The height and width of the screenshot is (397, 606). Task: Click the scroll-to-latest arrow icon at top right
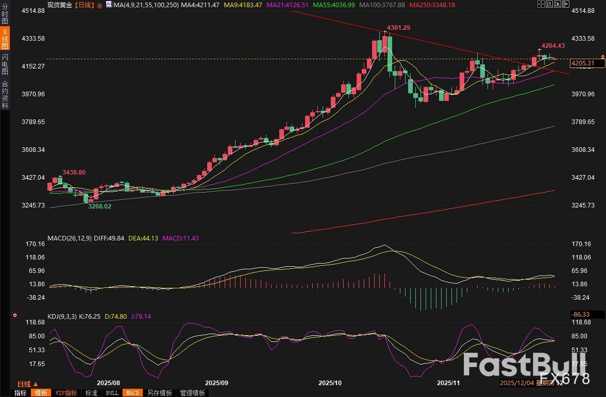click(566, 4)
